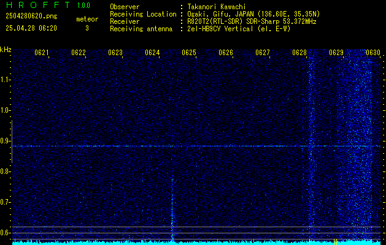Click the 0627 time marker
The width and height of the screenshot is (386, 245).
click(x=263, y=53)
